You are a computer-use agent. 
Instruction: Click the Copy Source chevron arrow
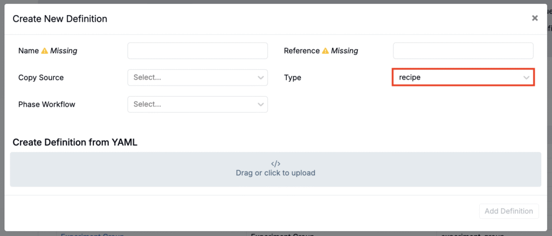261,77
